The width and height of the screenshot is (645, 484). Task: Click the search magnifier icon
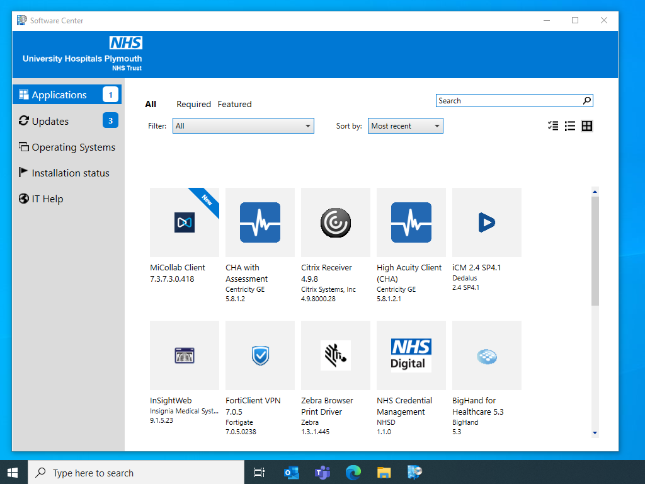point(587,100)
